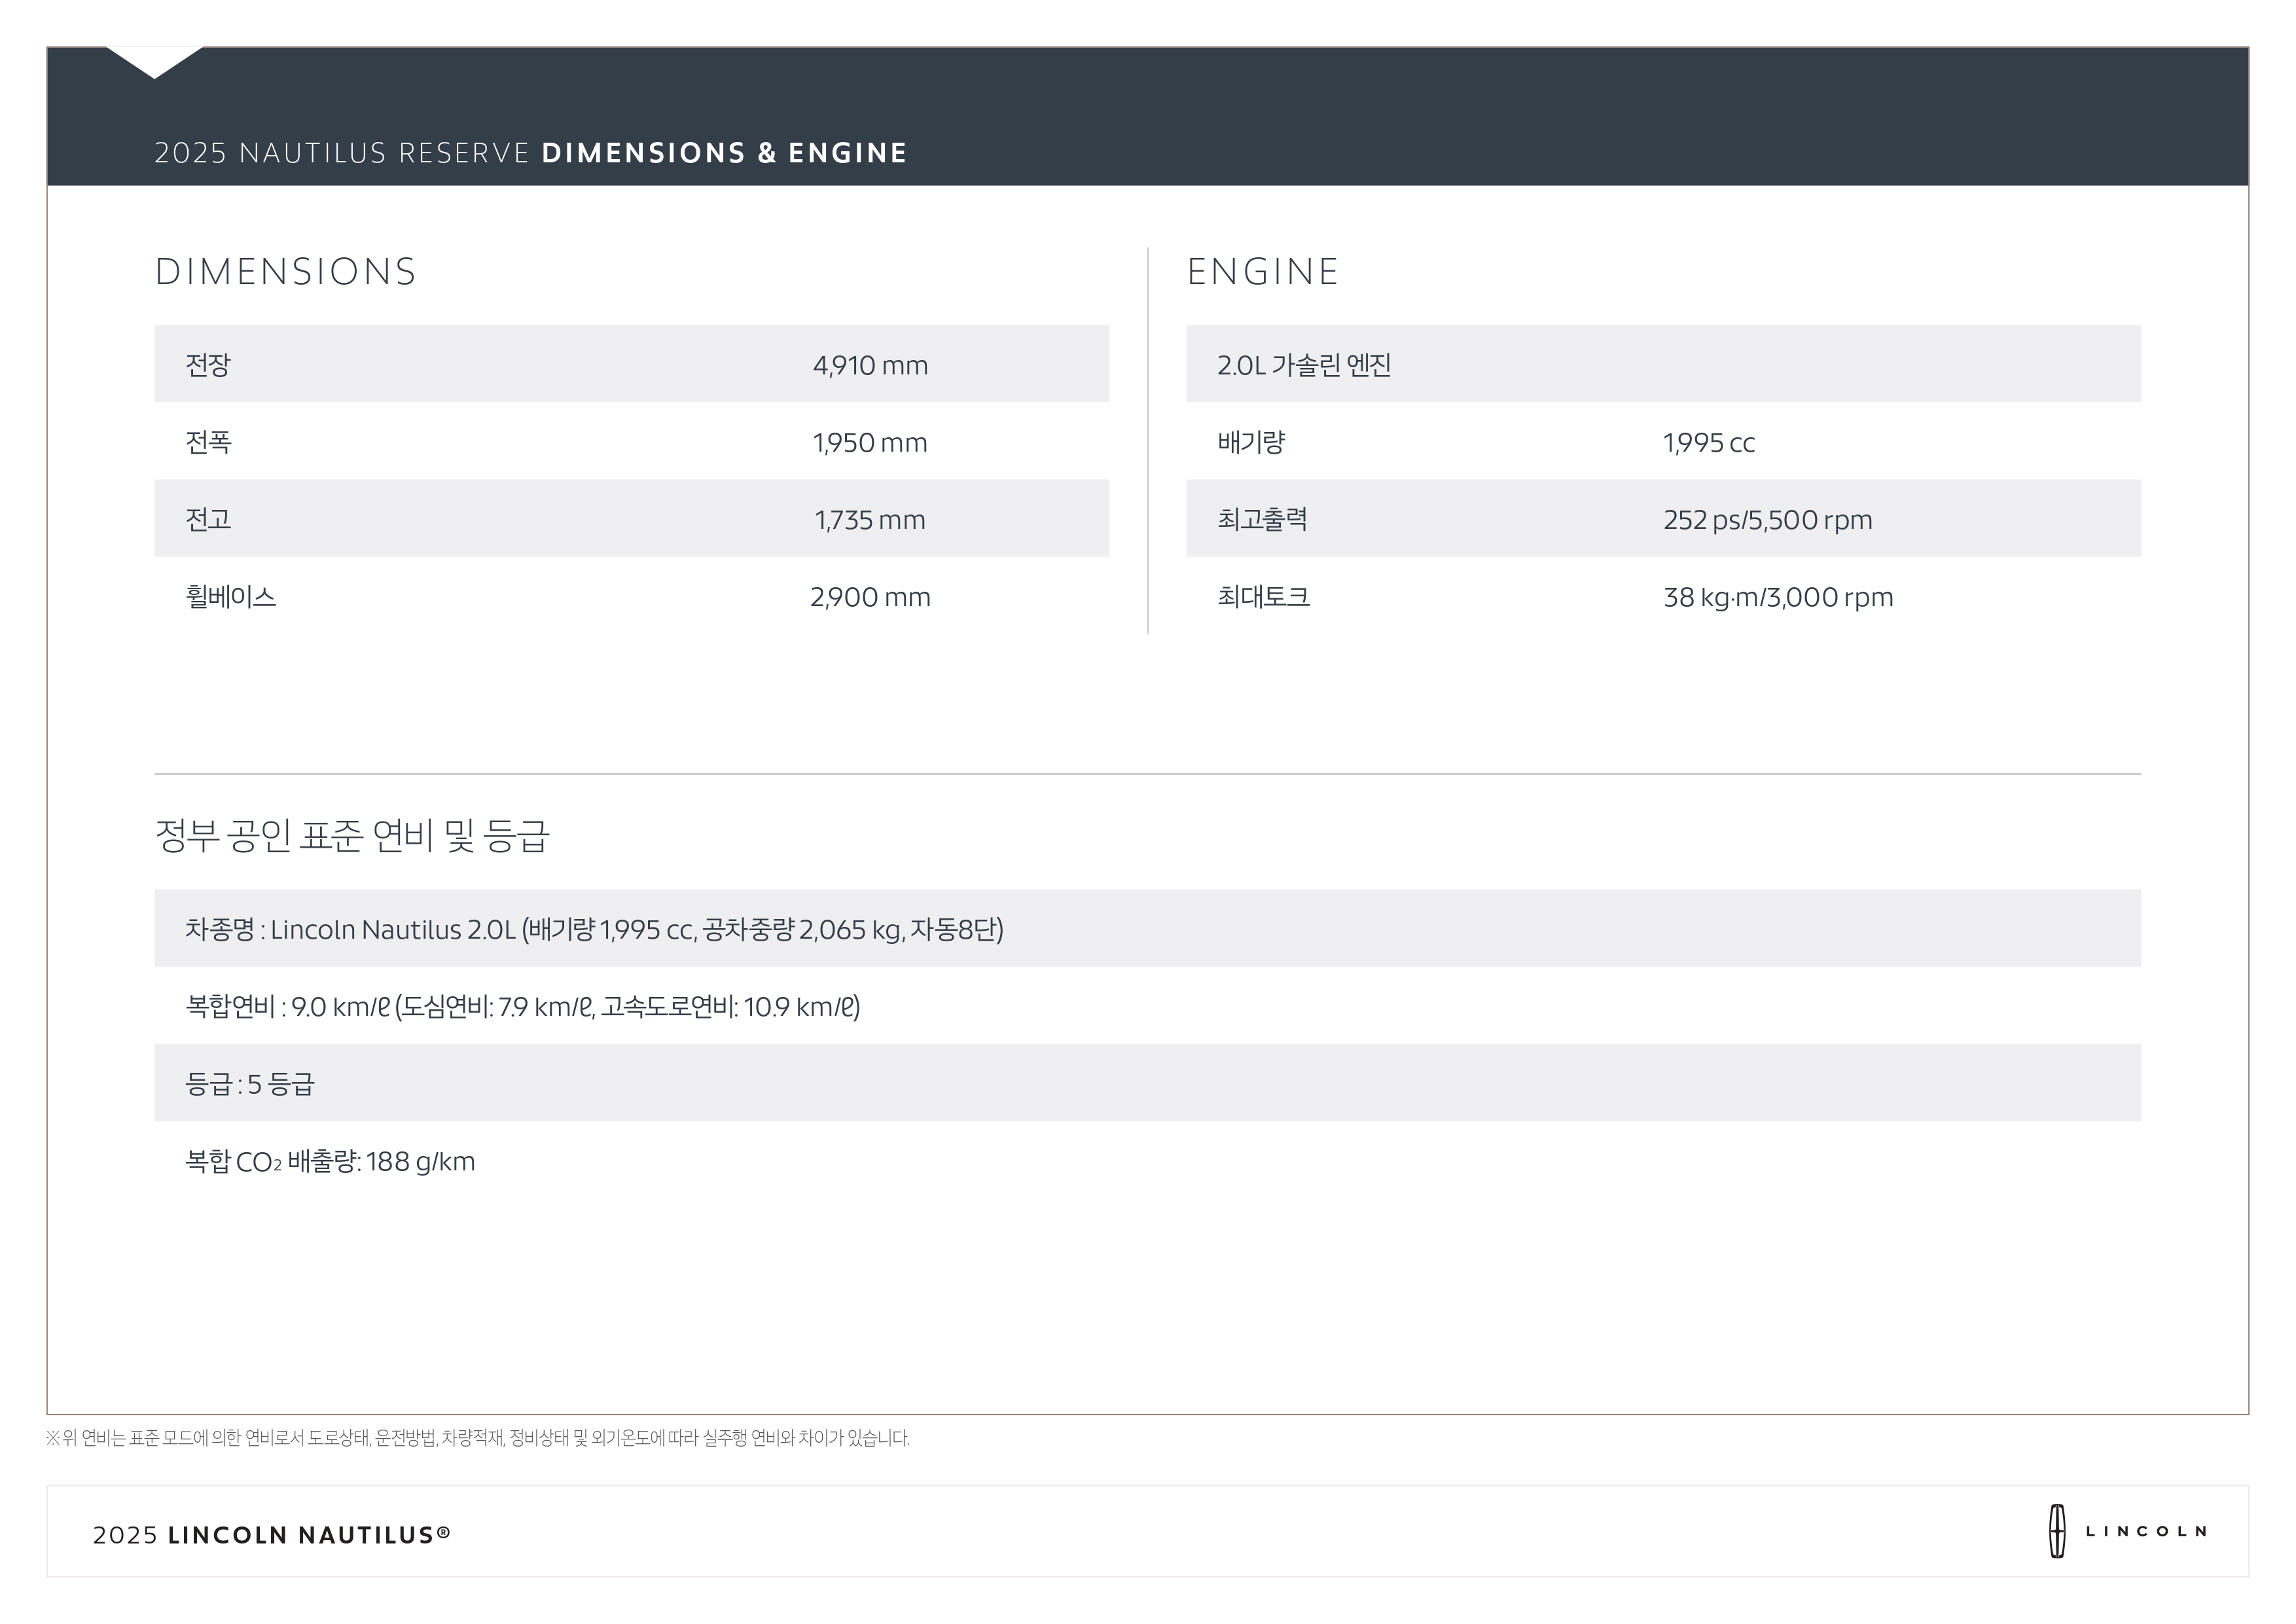This screenshot has height=1624, width=2296.
Task: Click the 전고 1,735 mm row
Action: [631, 519]
